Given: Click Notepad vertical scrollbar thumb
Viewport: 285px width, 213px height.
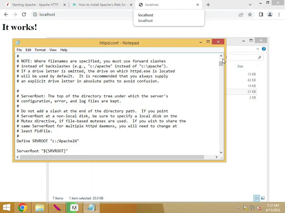Looking at the screenshot, I should pos(221,64).
